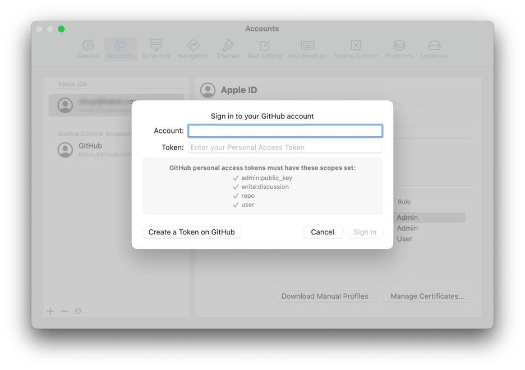Select the Accounts preferences tab
Screen dimensions: 525x370
click(121, 49)
